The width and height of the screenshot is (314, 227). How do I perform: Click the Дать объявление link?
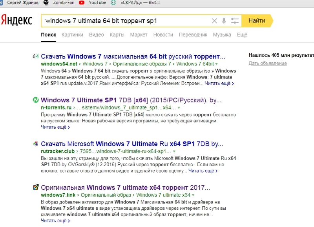click(268, 64)
